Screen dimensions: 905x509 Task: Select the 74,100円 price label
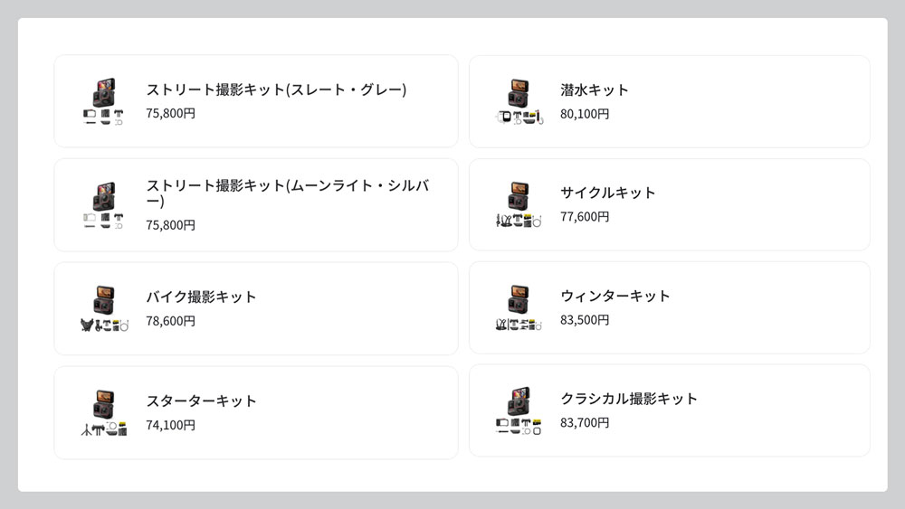pyautogui.click(x=170, y=425)
